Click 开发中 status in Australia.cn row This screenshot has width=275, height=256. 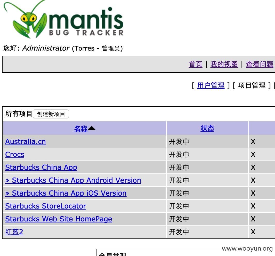coord(179,142)
